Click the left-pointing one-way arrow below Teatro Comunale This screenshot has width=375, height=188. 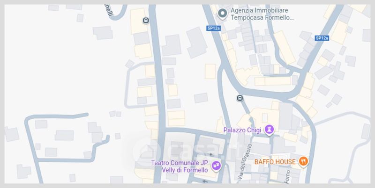pyautogui.click(x=205, y=181)
